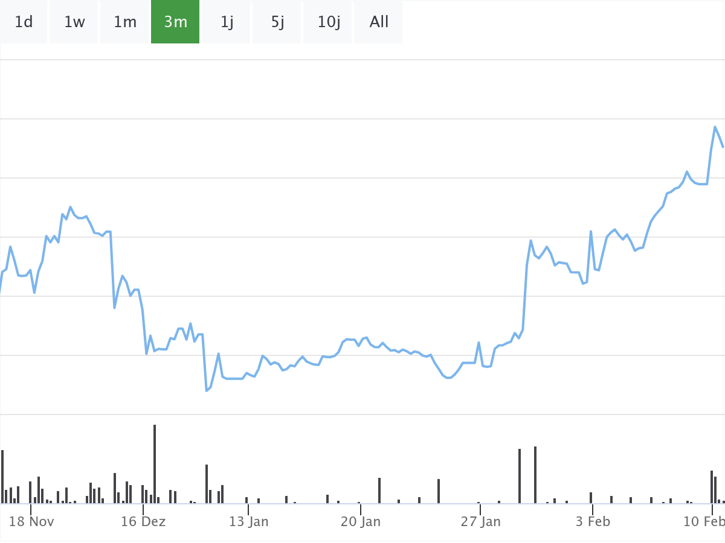
Task: Select the 13 Jan date label
Action: (x=248, y=522)
